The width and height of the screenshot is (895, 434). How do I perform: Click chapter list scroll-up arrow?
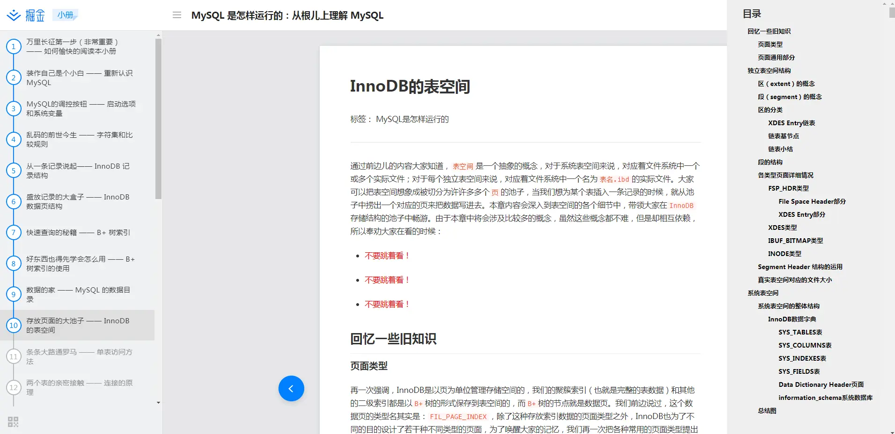point(158,35)
